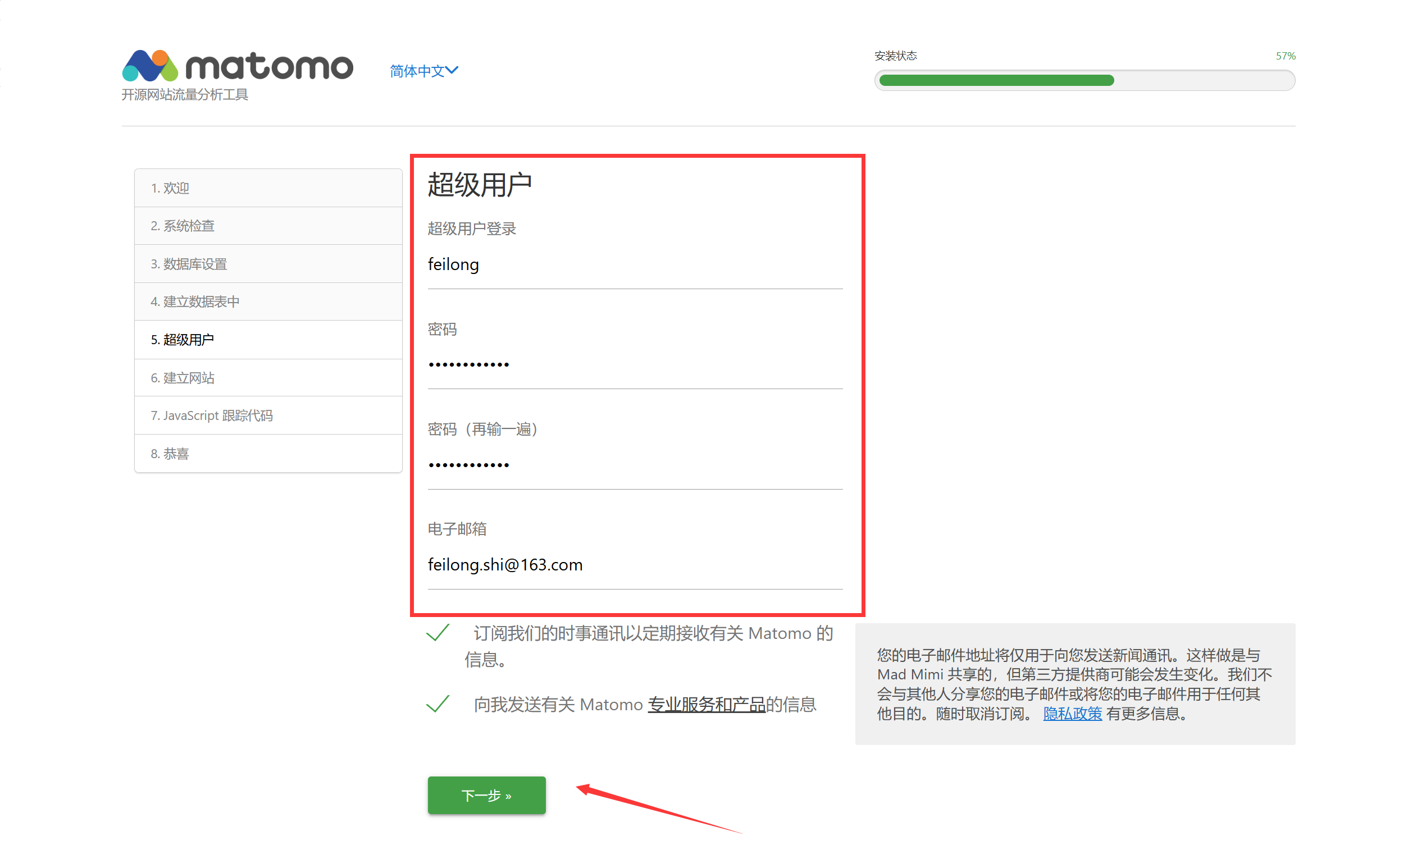Uncheck the 专业服务和产品 information checkmark
The width and height of the screenshot is (1408, 868).
438,704
